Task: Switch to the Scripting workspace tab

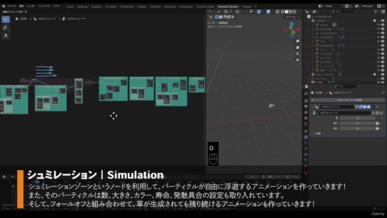Action: click(x=247, y=7)
